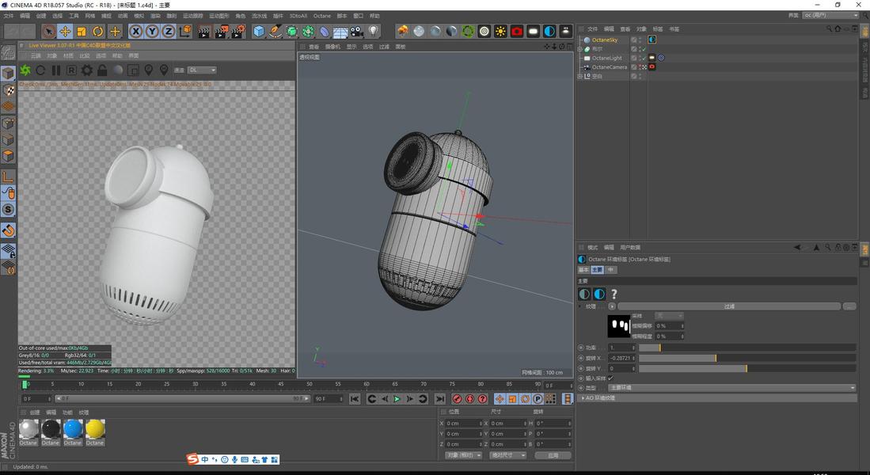Toggle Z axis lock
Image resolution: width=870 pixels, height=475 pixels.
point(168,32)
